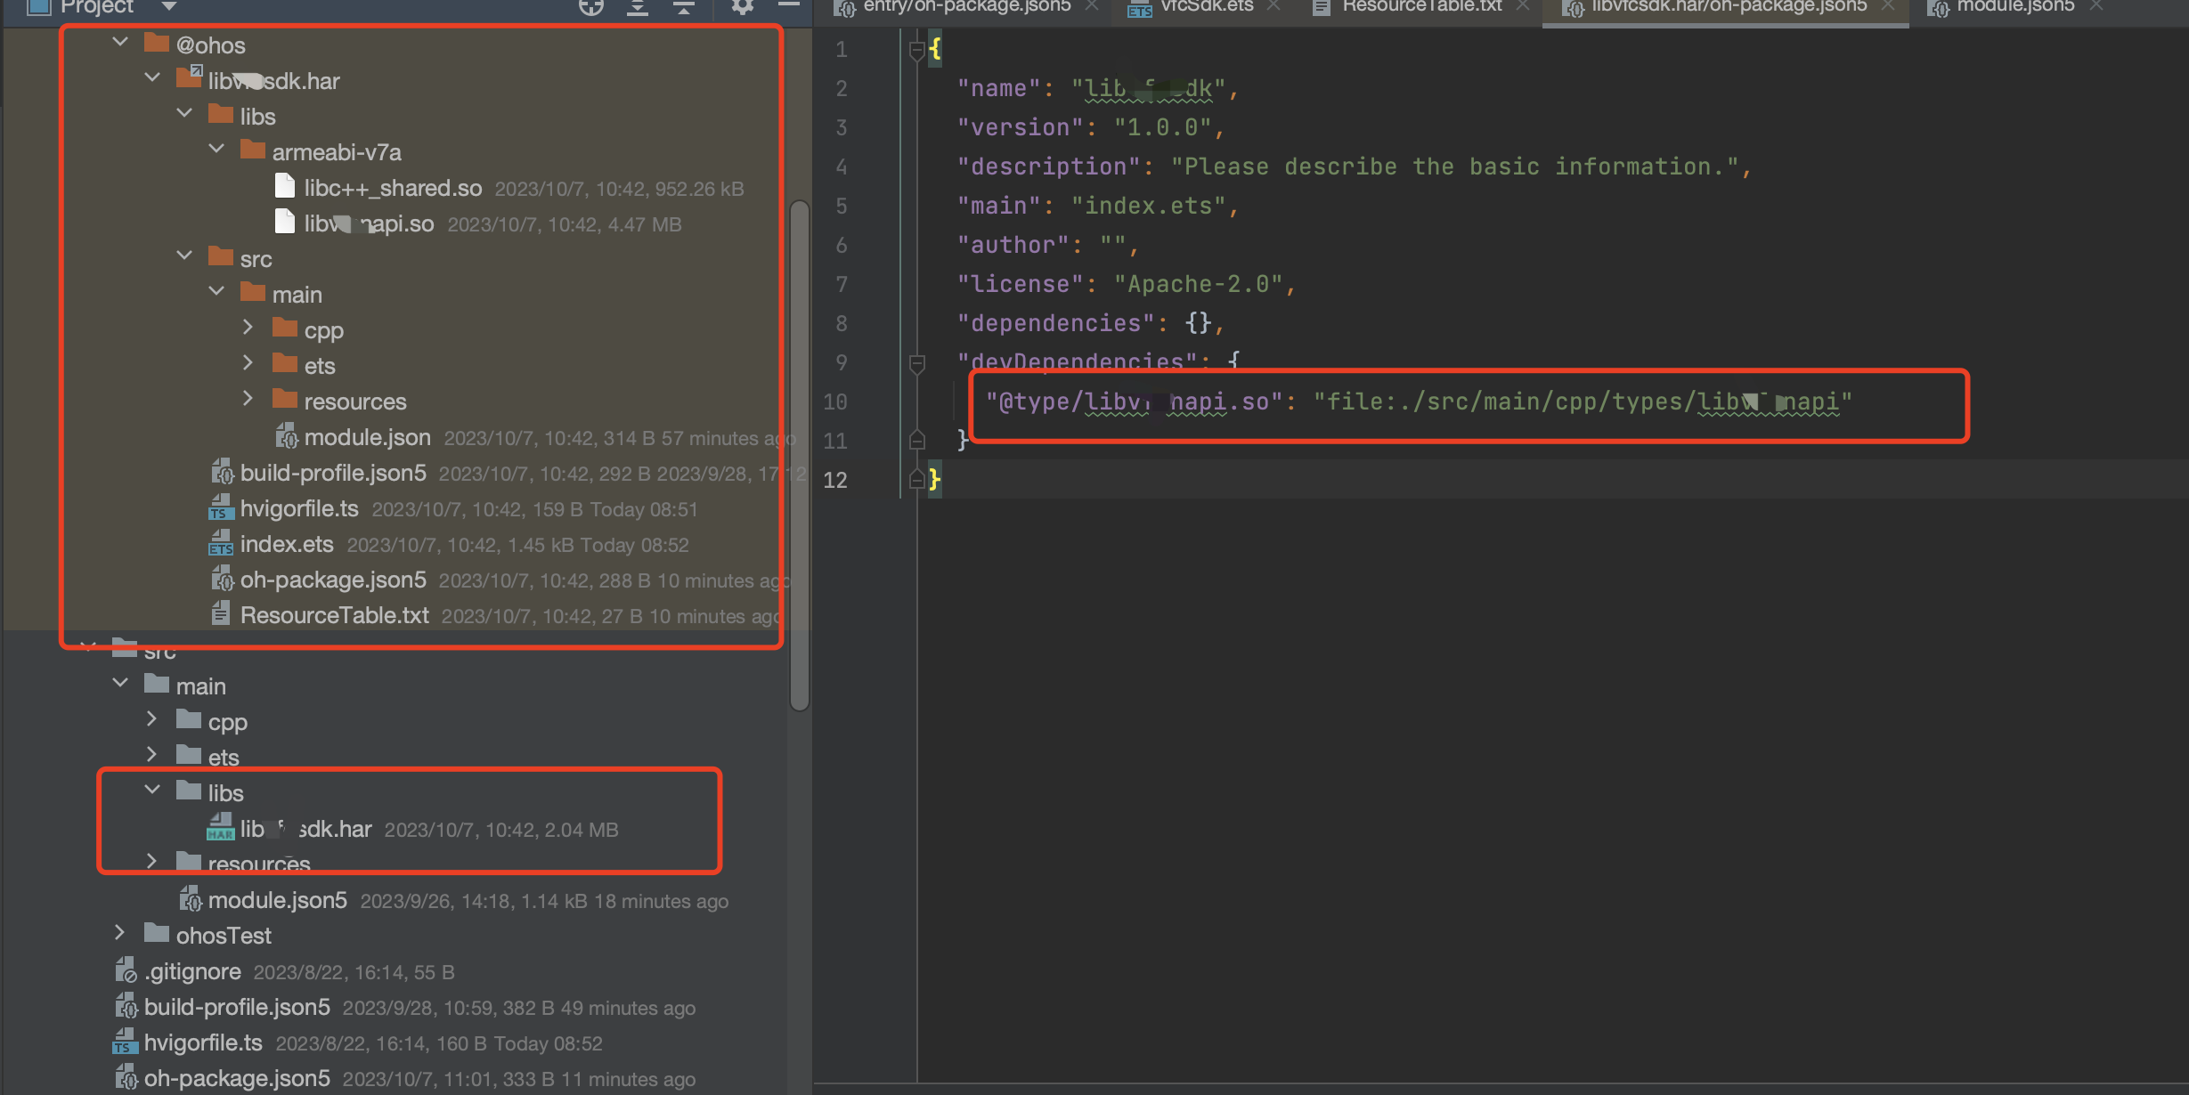
Task: Expand the ohosTest folder
Action: (120, 933)
